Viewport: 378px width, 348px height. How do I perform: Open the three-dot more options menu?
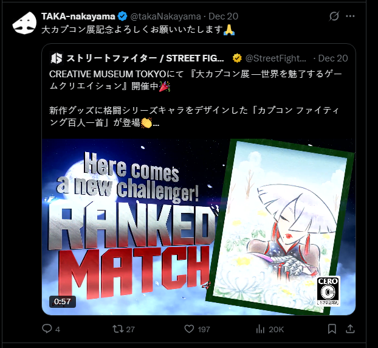[350, 16]
